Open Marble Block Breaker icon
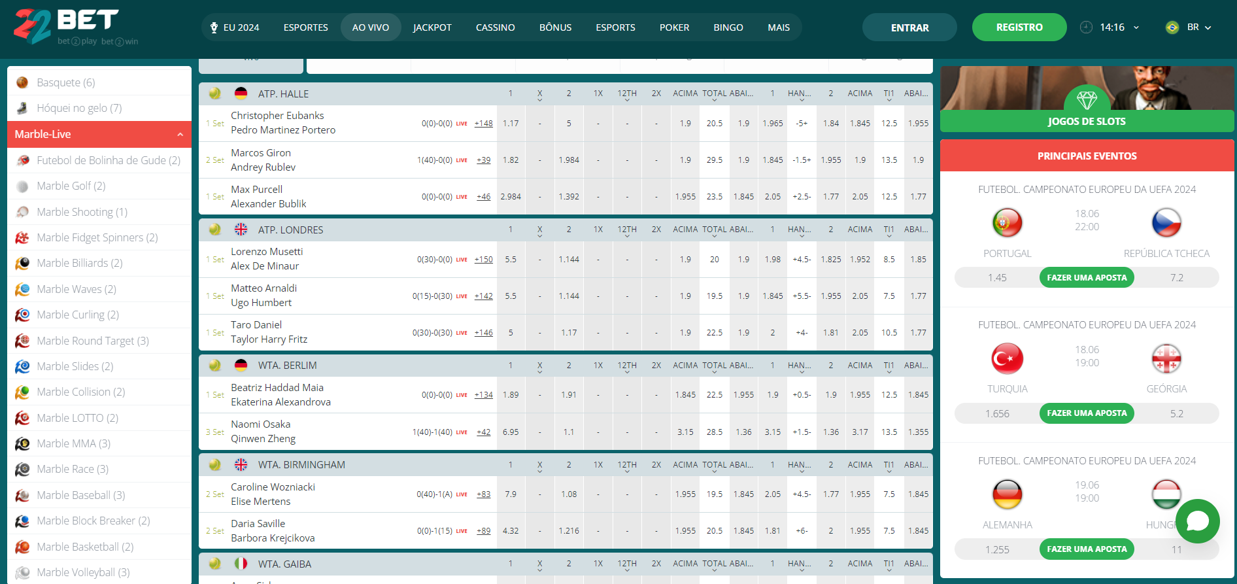This screenshot has width=1237, height=584. tap(22, 521)
